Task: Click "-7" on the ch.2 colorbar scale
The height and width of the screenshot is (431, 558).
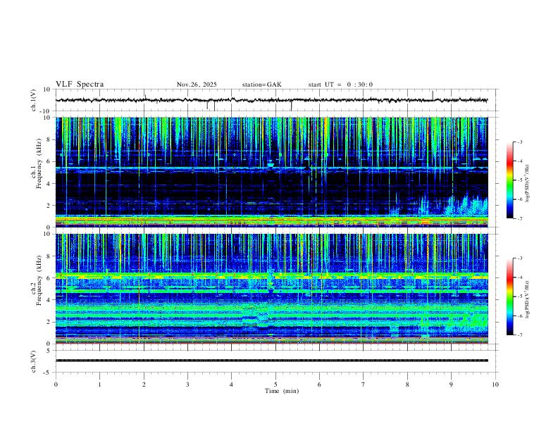Action: tap(519, 335)
